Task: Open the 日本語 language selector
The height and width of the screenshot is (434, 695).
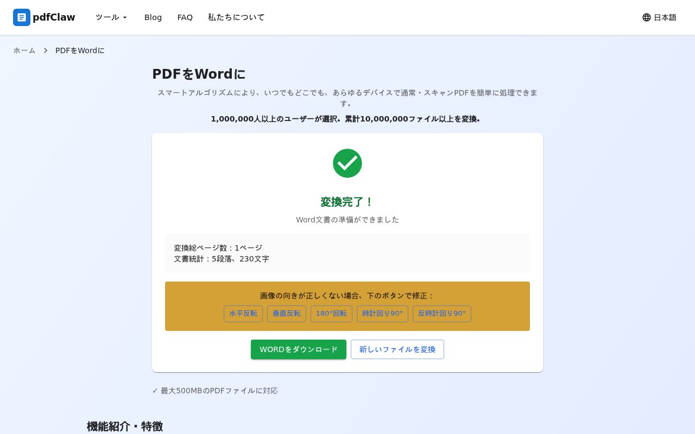Action: pyautogui.click(x=659, y=17)
